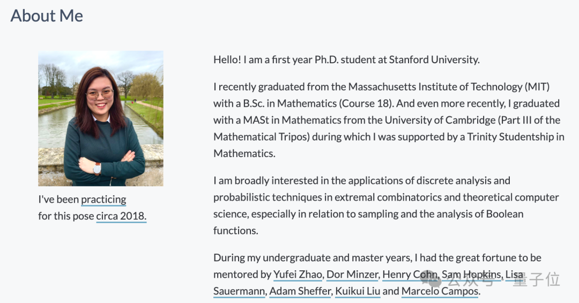
Task: Click the Henry Cohn link
Action: 410,275
